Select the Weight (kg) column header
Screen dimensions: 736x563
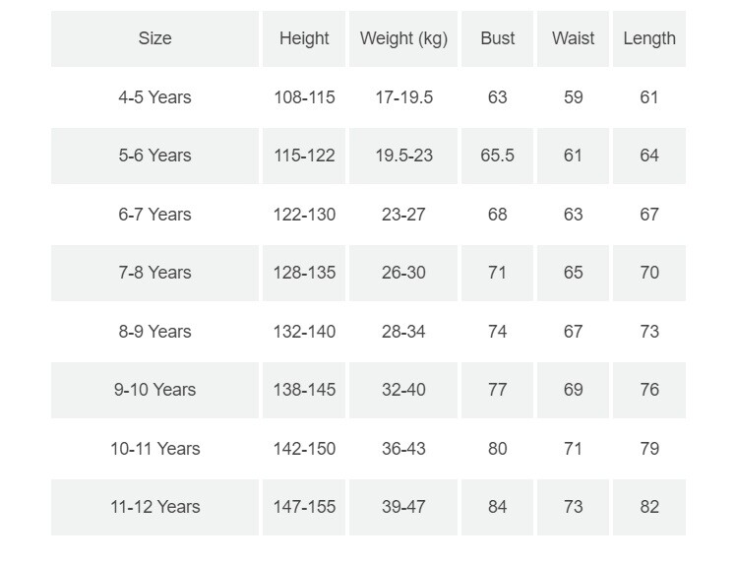pos(403,38)
